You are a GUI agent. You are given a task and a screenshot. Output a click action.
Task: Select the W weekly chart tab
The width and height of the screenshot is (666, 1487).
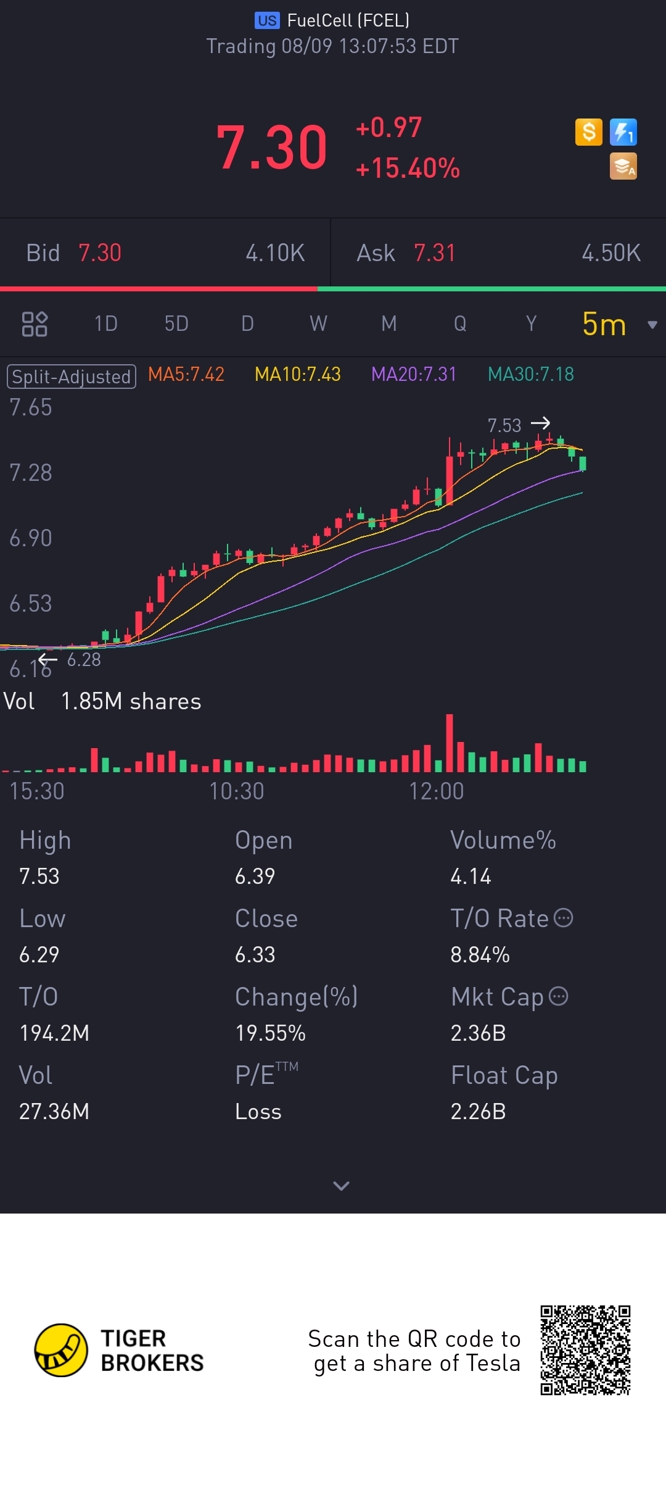coord(318,323)
